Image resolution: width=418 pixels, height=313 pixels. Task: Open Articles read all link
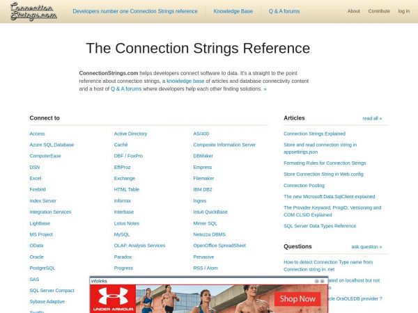(x=372, y=118)
